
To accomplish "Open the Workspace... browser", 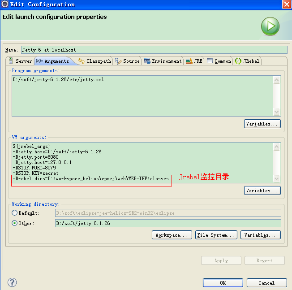I will tap(172, 235).
